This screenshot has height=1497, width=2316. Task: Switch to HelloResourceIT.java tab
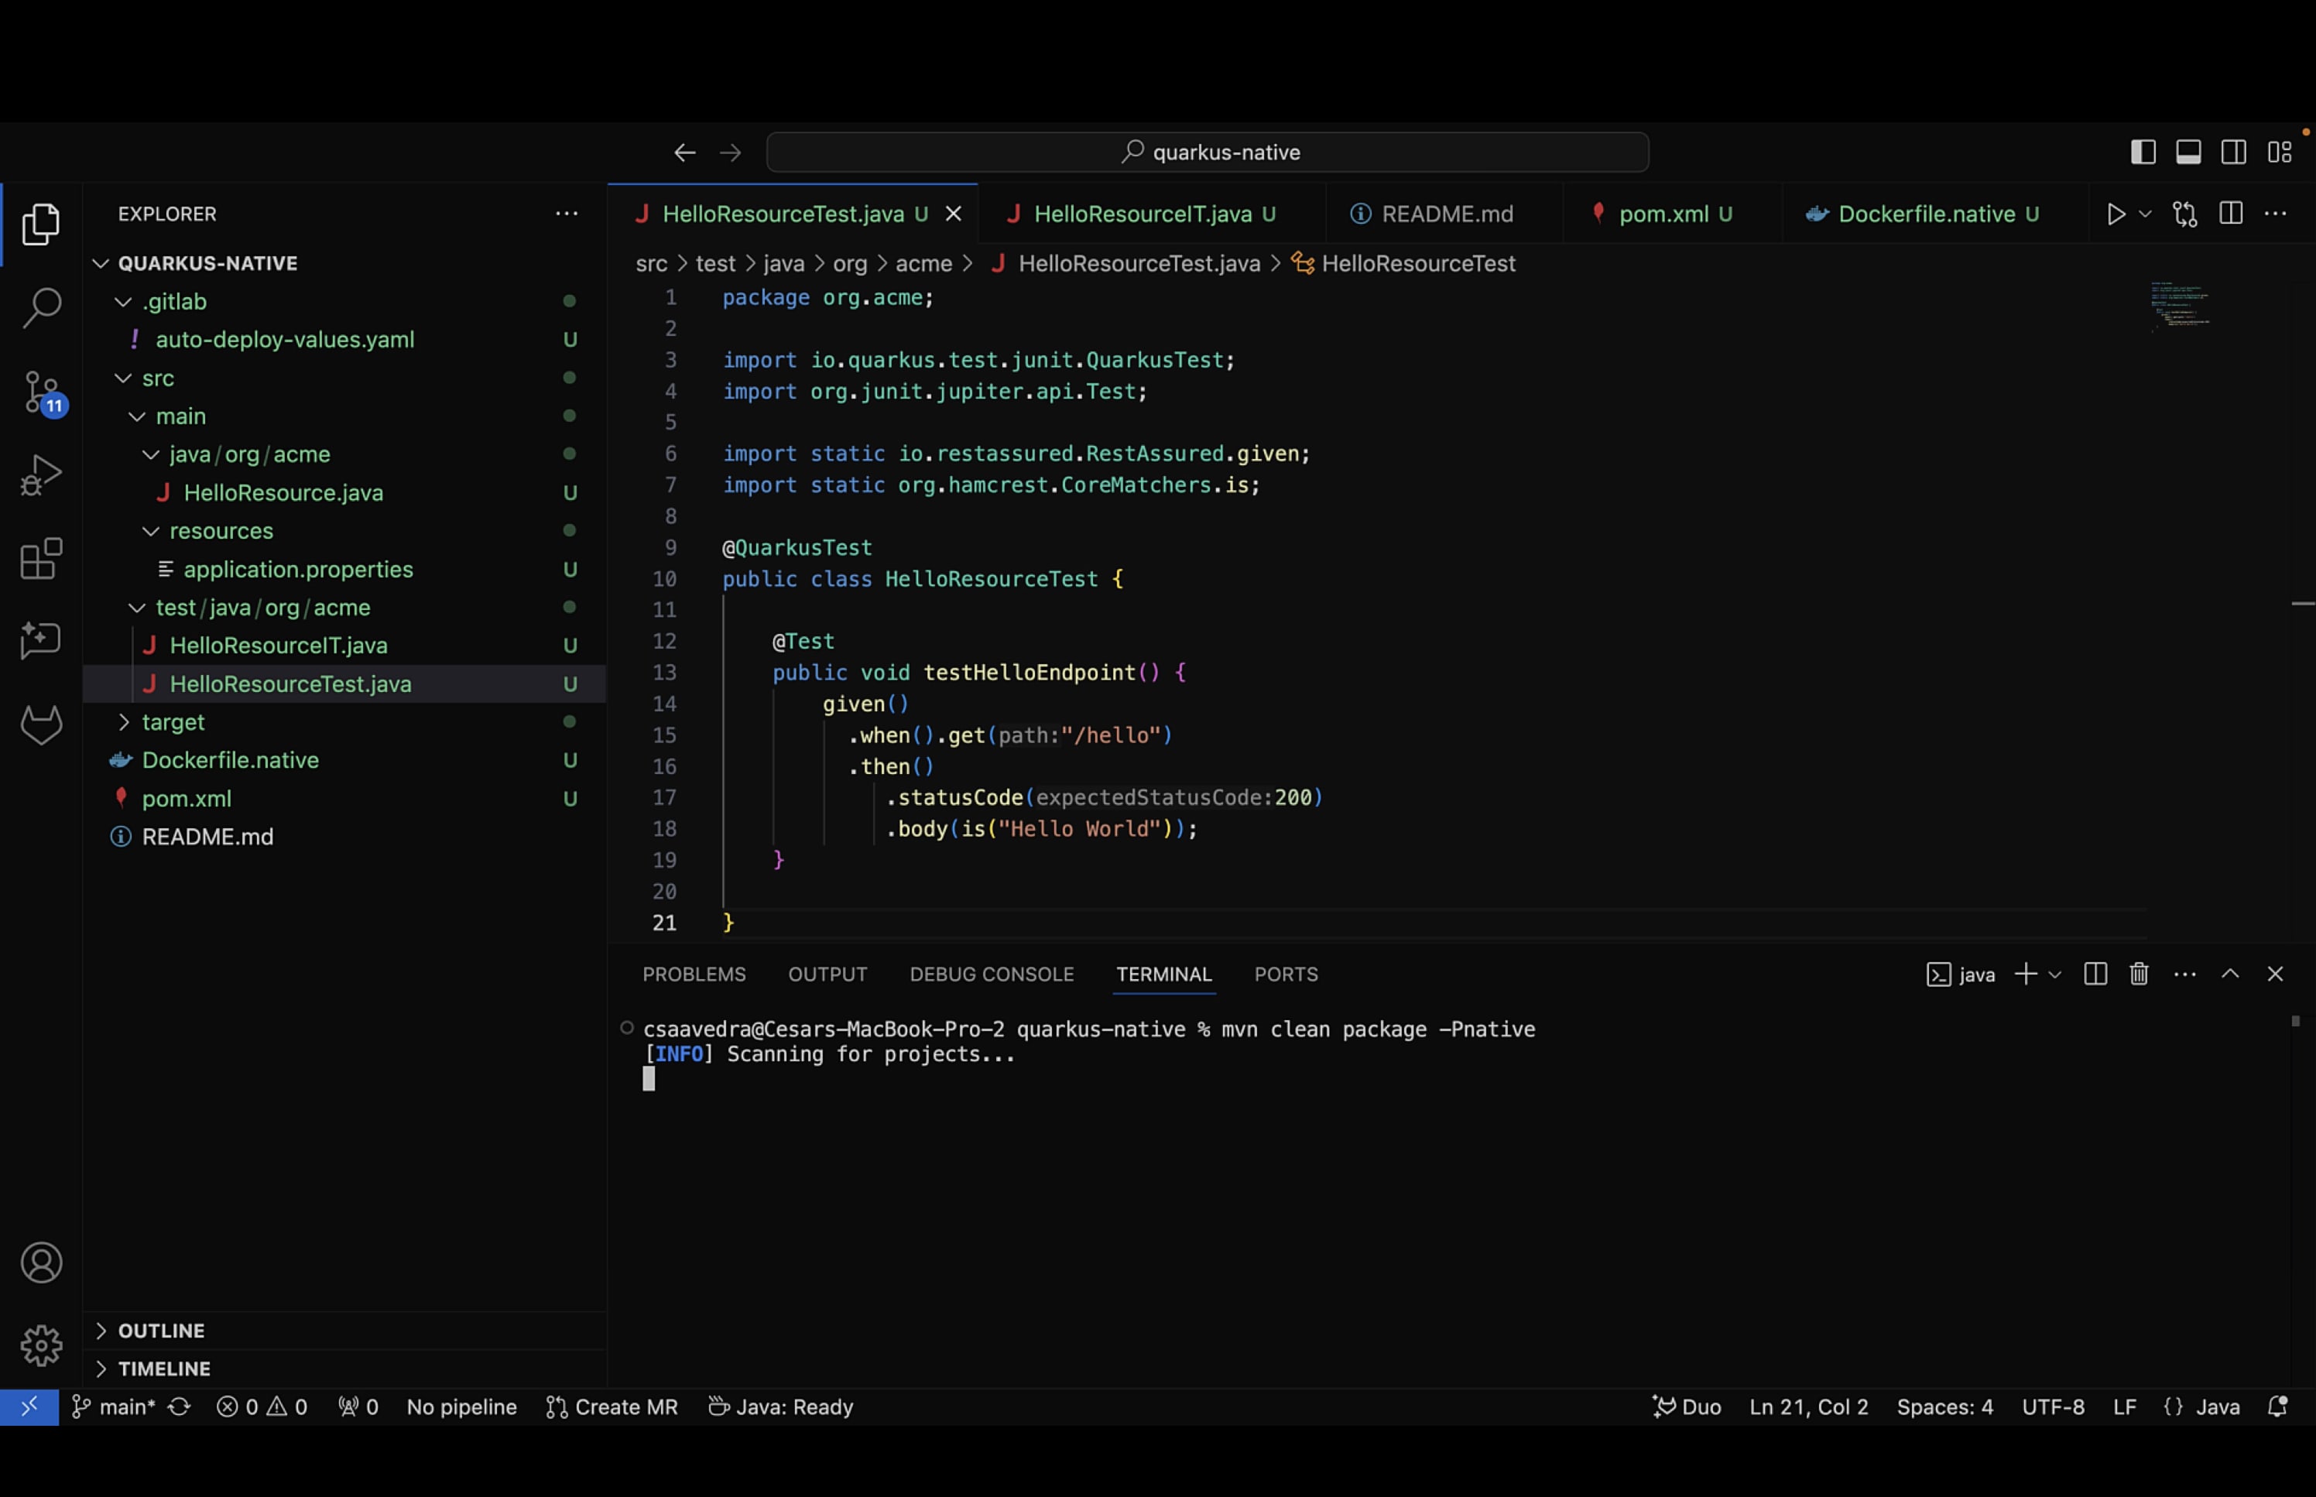(x=1153, y=214)
